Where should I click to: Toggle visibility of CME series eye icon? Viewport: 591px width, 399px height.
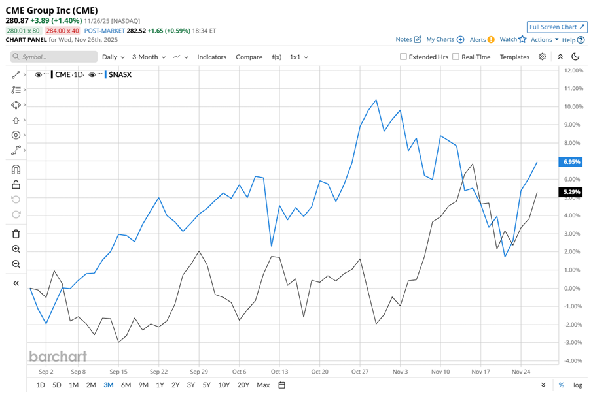click(x=38, y=74)
